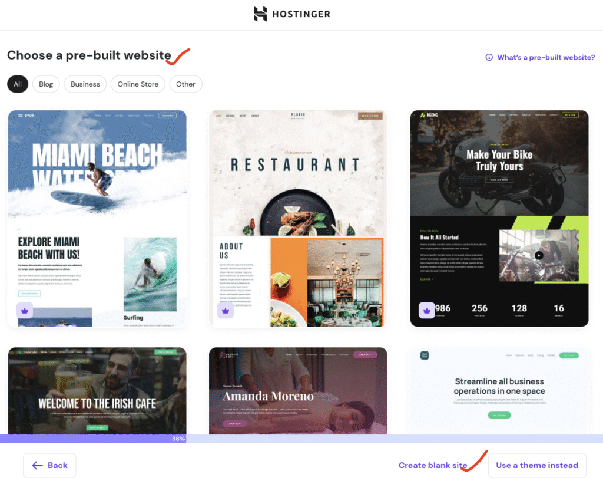Filter templates by Blog category
The image size is (603, 484).
[x=46, y=84]
